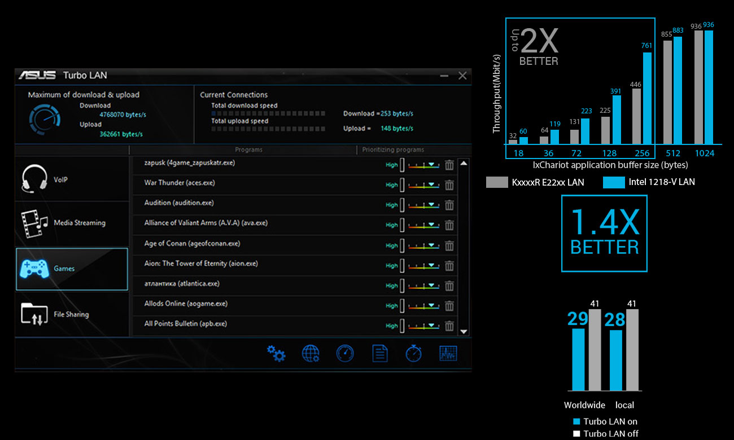Select zapusk (4game_zapuskatr.exe) row text
734x440 pixels.
pyautogui.click(x=190, y=163)
